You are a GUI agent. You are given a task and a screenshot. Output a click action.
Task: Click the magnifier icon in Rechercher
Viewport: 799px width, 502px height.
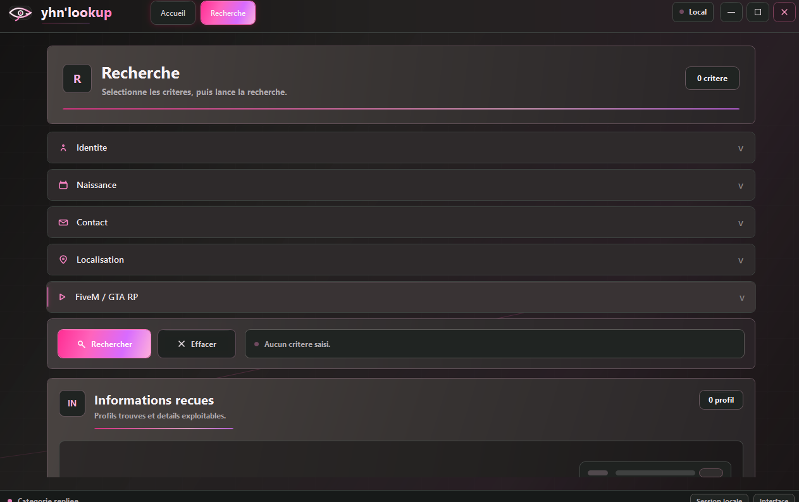81,344
